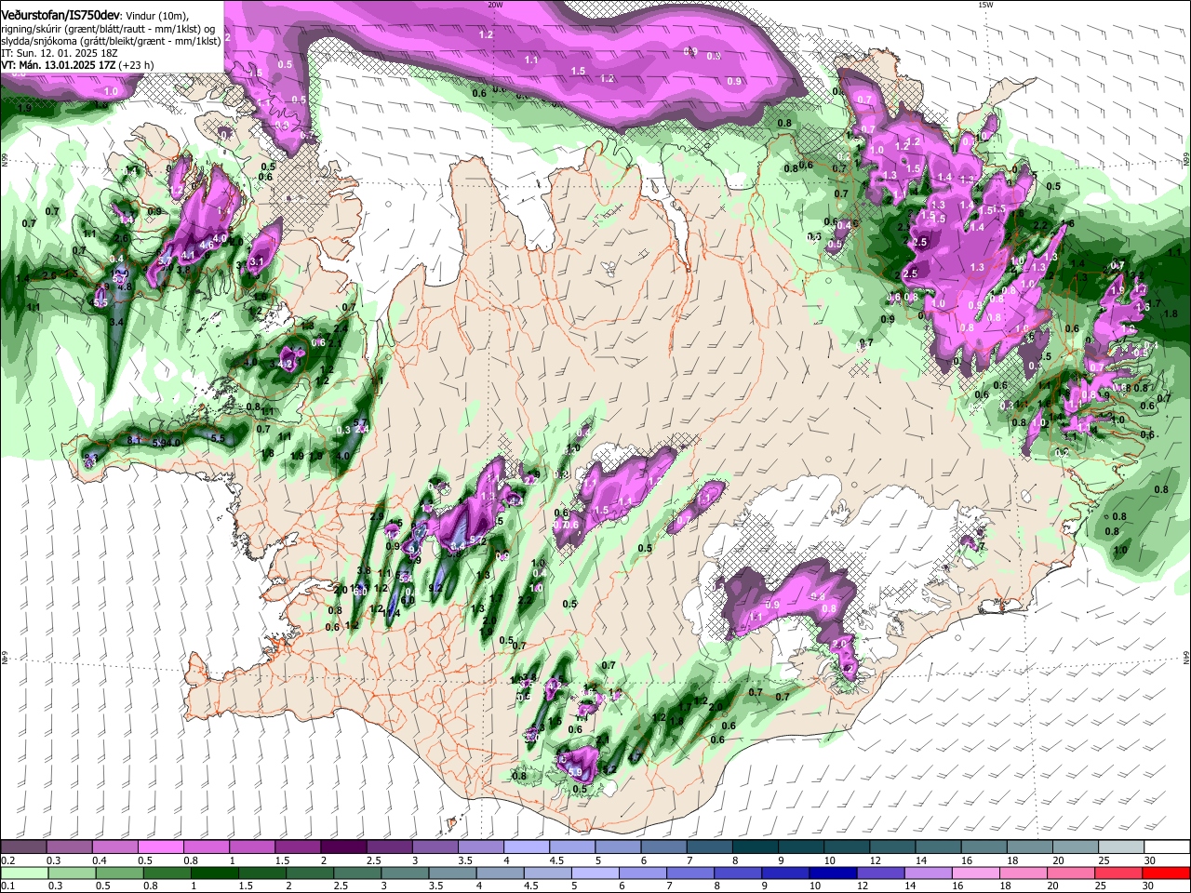Click the light periwinkle 4 mm snow swatch
This screenshot has height=893, width=1191.
coord(527,847)
